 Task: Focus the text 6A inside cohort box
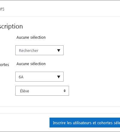point(21,77)
